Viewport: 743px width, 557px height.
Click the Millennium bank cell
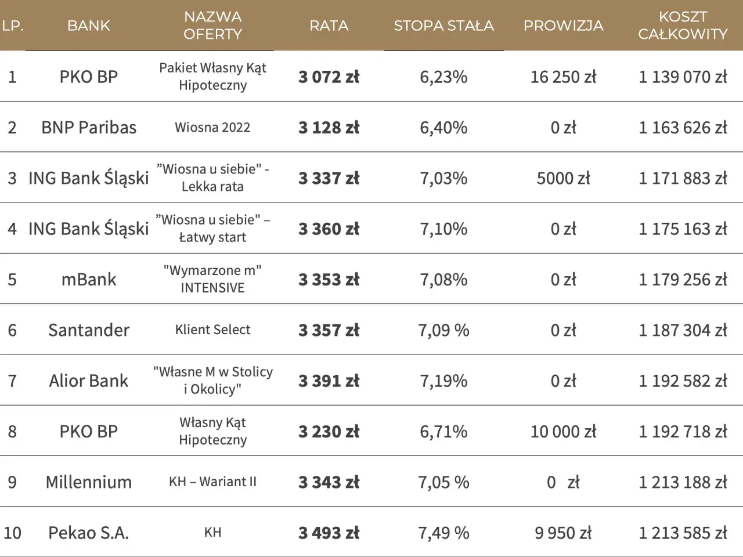[89, 482]
